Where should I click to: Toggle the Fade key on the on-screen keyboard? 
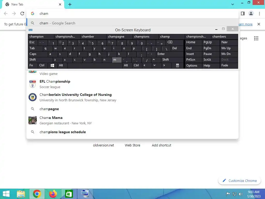pyautogui.click(x=229, y=65)
